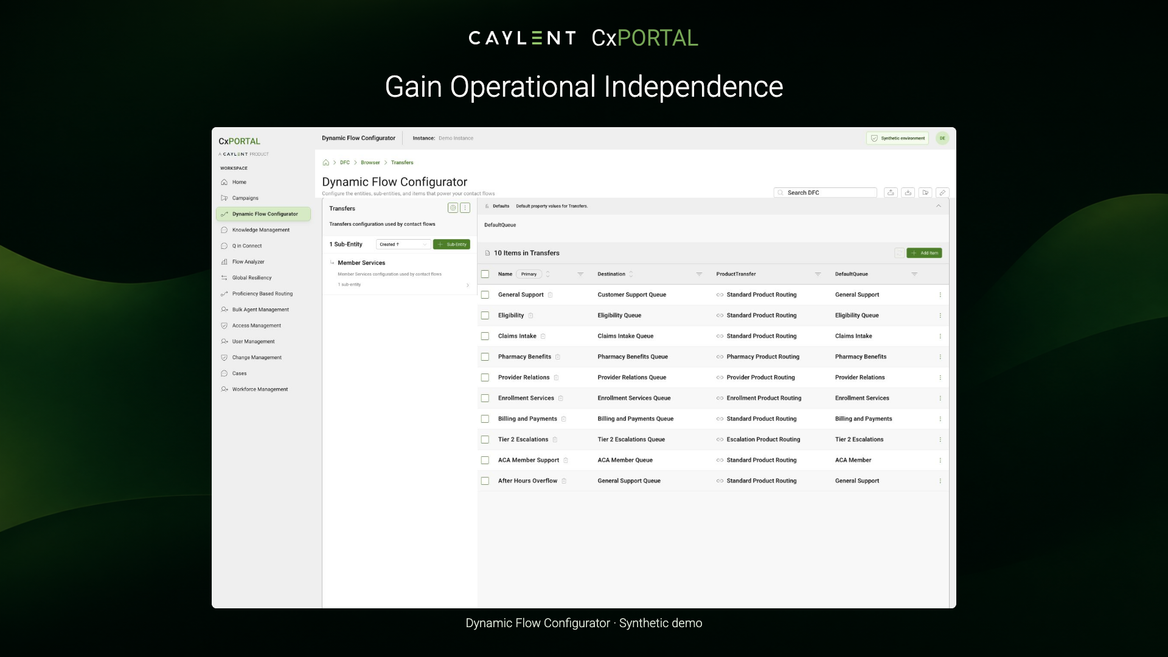This screenshot has width=1168, height=657.
Task: Open Transfers panel settings gear icon
Action: (x=453, y=208)
